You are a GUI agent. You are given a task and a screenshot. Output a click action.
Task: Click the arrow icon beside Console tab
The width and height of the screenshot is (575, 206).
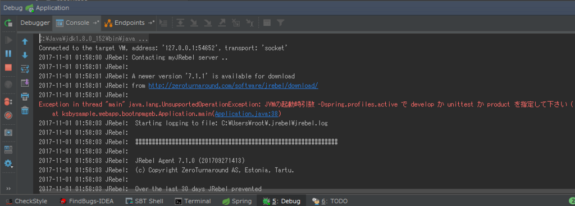[96, 23]
